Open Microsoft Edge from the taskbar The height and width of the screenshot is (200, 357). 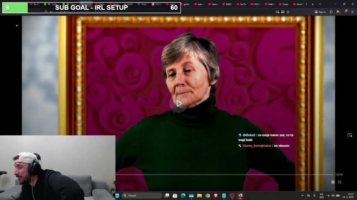(183, 196)
